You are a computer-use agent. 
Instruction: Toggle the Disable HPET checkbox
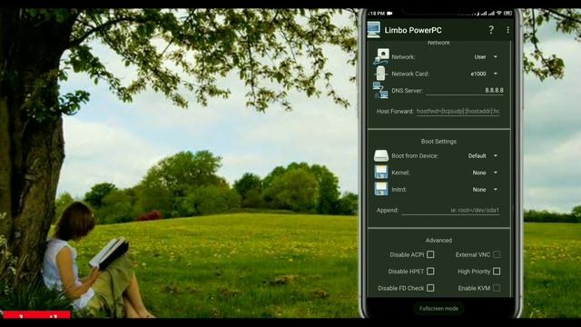[430, 271]
